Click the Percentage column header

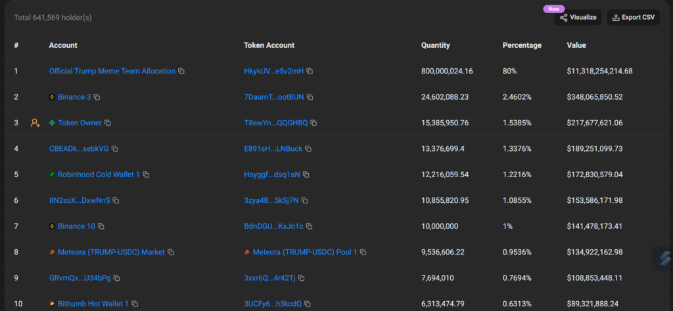(522, 45)
